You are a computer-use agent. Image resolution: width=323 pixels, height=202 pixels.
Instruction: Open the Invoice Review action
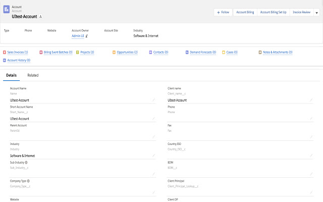click(x=302, y=12)
